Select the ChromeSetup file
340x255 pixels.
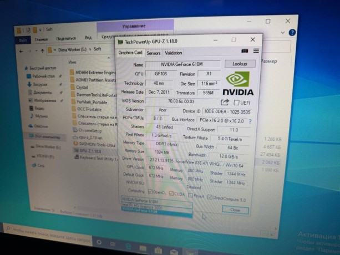pos(87,130)
